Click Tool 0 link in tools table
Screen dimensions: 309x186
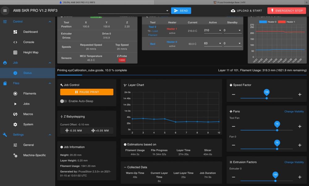[152, 27]
